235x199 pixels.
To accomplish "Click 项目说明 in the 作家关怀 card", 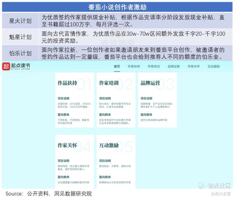I will coord(64,161).
